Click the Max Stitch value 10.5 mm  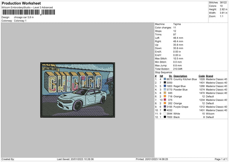(177, 58)
